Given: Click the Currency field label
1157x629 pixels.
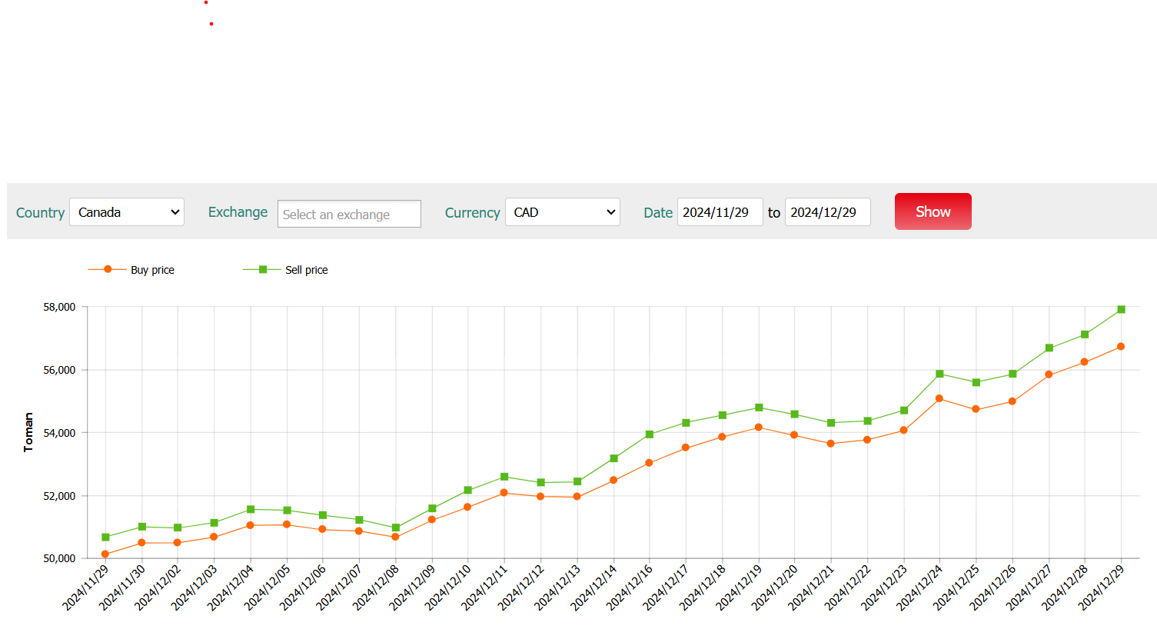Looking at the screenshot, I should tap(473, 213).
